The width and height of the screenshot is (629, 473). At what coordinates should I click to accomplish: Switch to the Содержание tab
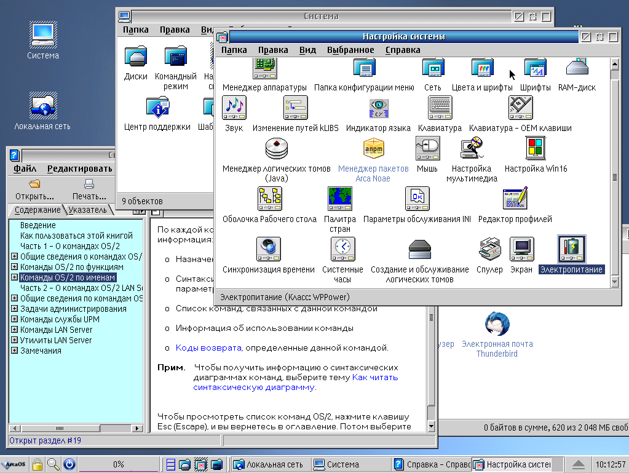pos(38,210)
